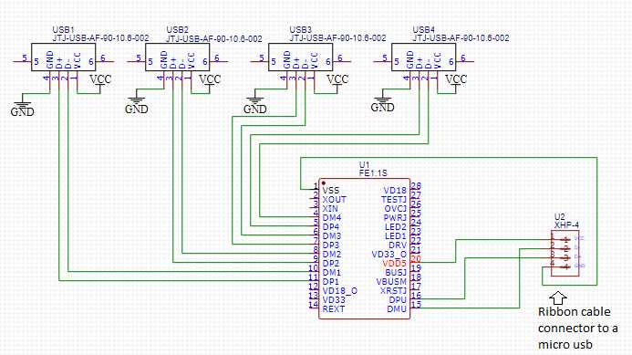
Task: Click the XHP-4 part name label
Action: tap(566, 225)
